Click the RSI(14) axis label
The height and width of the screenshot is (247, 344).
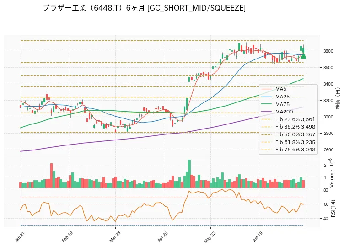[333, 209]
